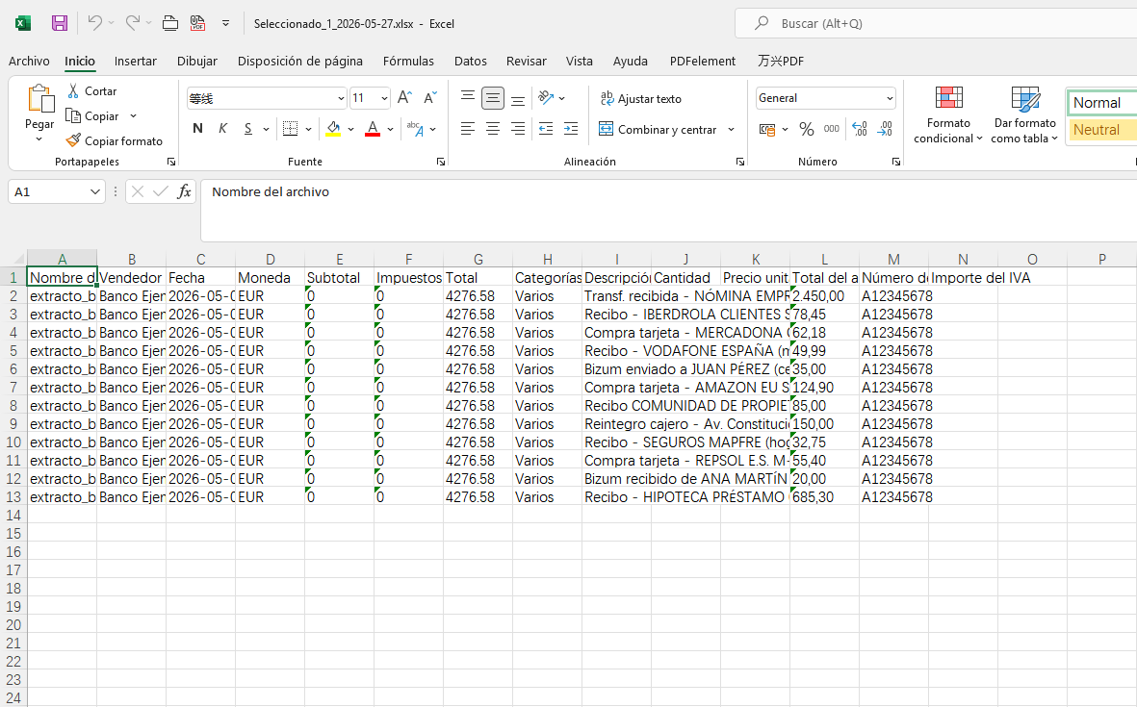Viewport: 1137px width, 707px height.
Task: Apply borders with the border icon
Action: 290,129
